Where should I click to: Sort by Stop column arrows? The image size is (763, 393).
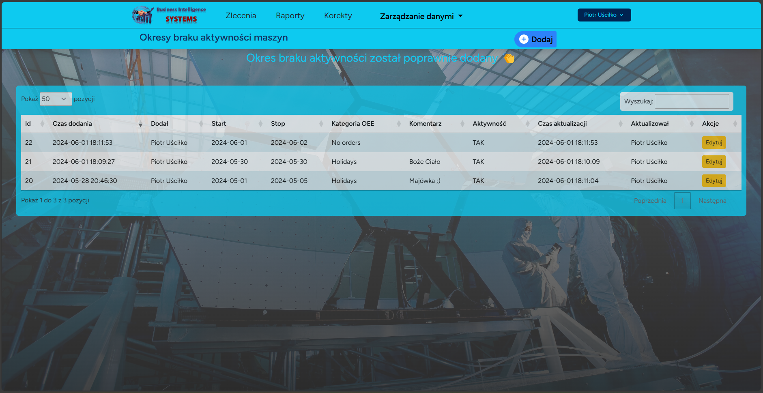pos(321,124)
